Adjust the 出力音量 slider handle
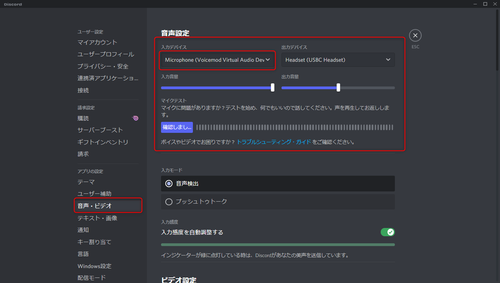Viewport: 500px width, 283px height. 338,88
